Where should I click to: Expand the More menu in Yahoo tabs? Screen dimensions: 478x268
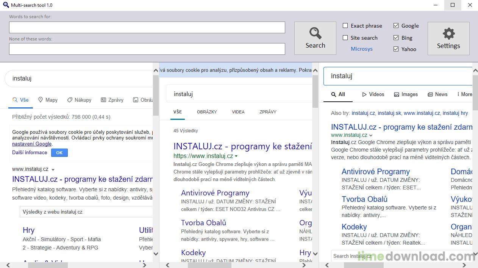pos(464,94)
